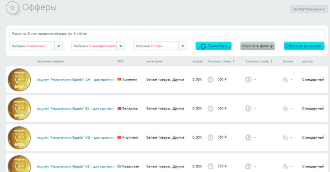The image size is (330, 172).
Task: Click the Применить button
Action: (214, 46)
